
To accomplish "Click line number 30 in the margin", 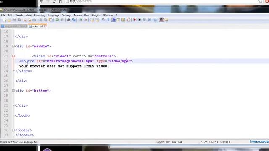I will [x=6, y=101].
